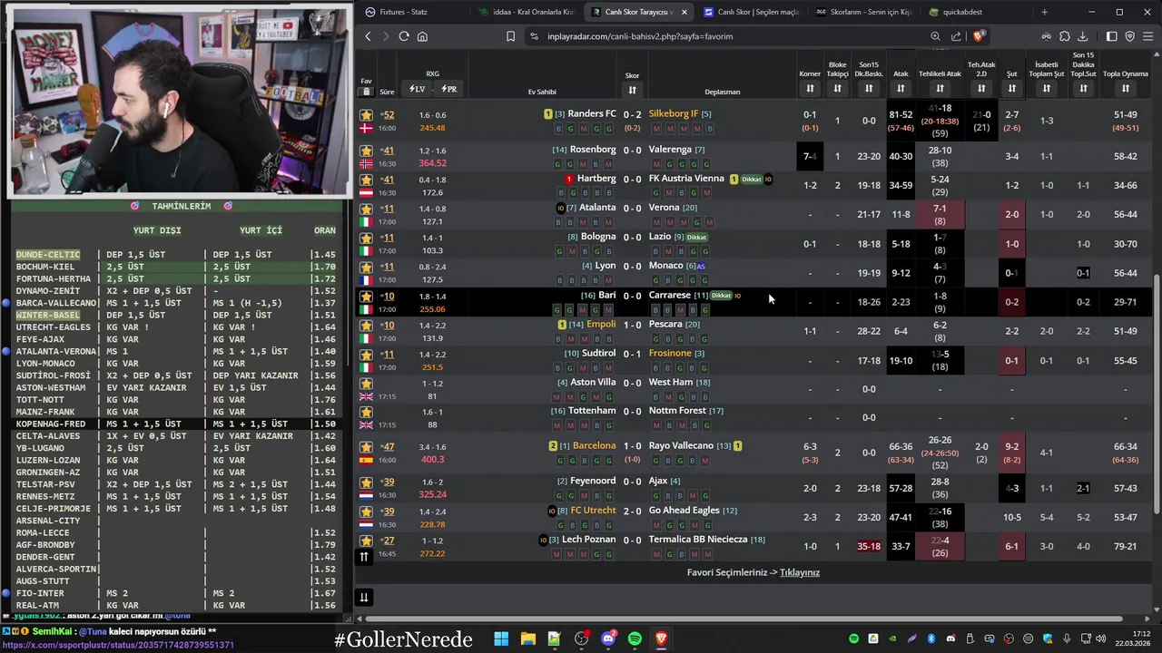
Task: Go back with the browser back arrow
Action: [x=368, y=36]
